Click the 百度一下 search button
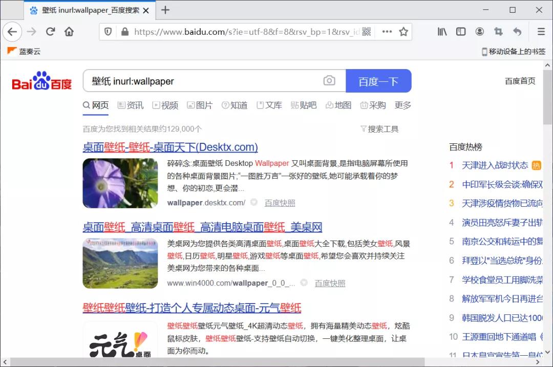553x367 pixels. [x=379, y=80]
